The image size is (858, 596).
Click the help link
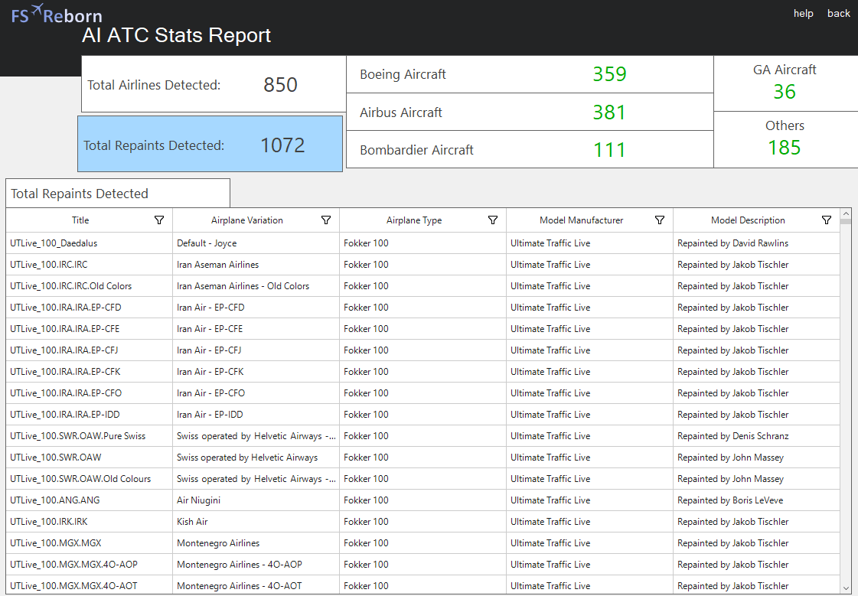[803, 13]
